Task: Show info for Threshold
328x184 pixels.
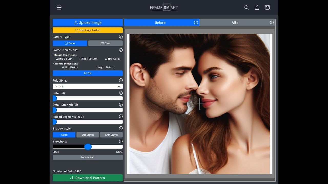Action: tap(121, 141)
